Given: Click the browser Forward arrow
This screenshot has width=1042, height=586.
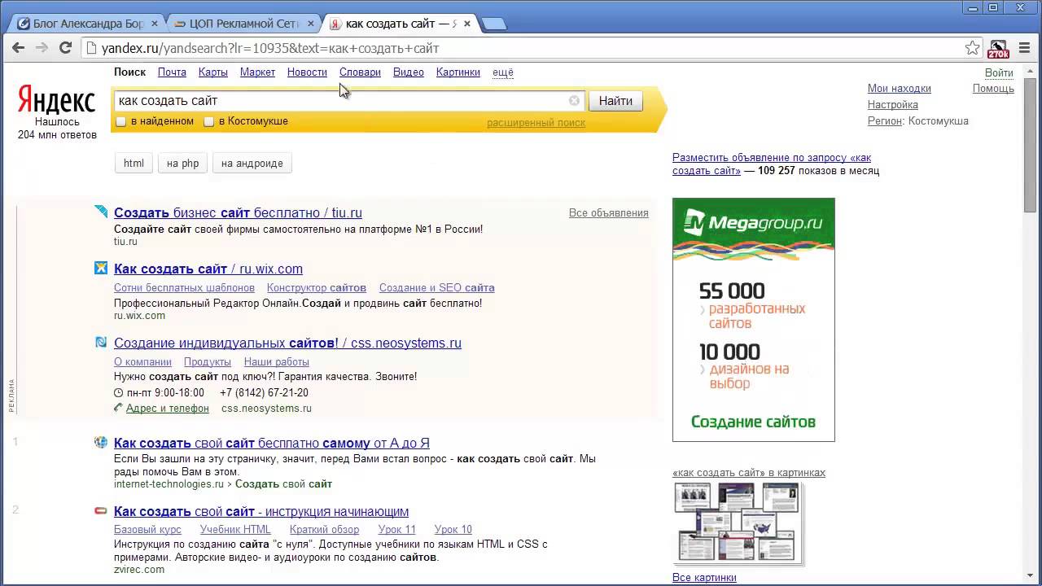Looking at the screenshot, I should point(42,48).
